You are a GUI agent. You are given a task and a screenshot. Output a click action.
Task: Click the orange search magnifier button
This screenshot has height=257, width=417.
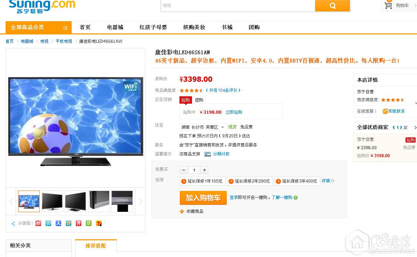coord(332,6)
